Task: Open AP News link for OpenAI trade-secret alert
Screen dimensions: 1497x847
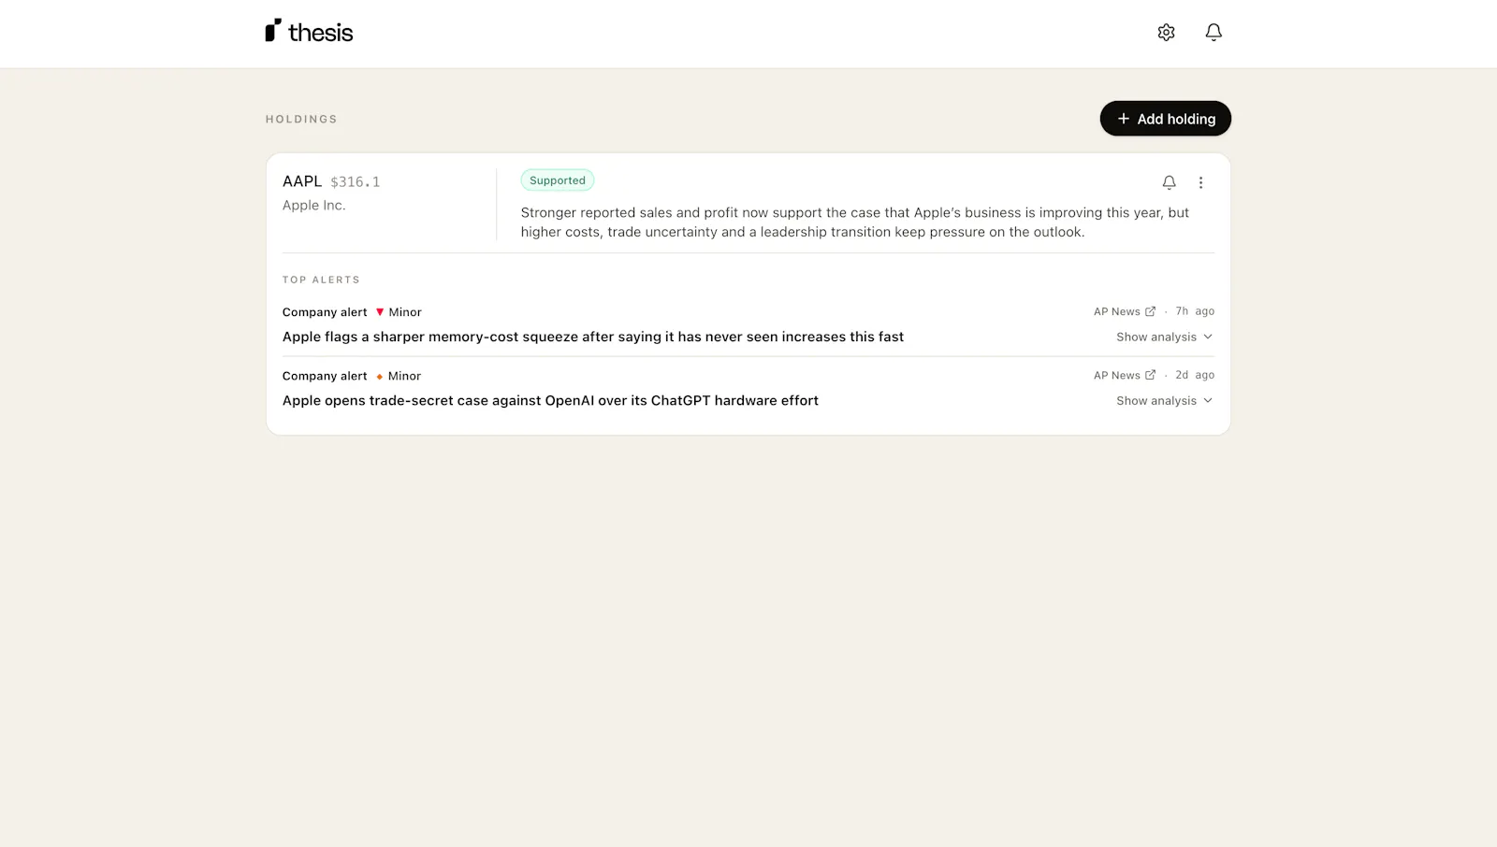Action: coord(1125,375)
